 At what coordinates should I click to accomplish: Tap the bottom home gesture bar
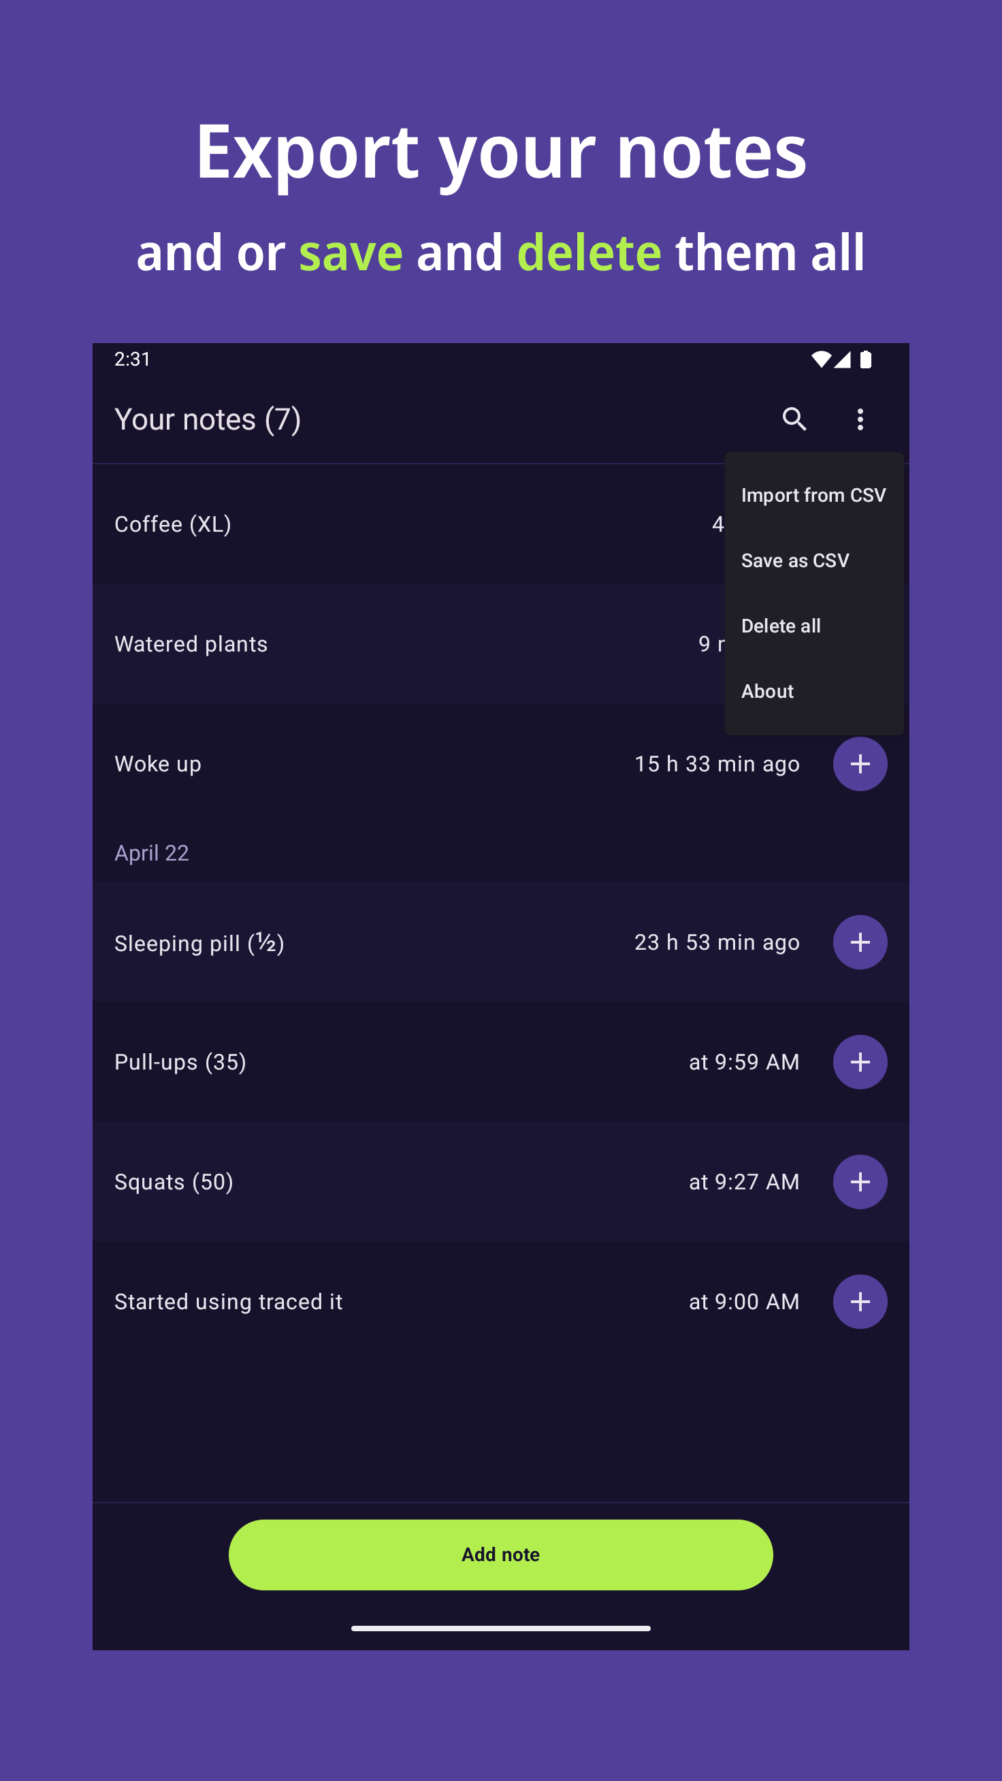[500, 1628]
